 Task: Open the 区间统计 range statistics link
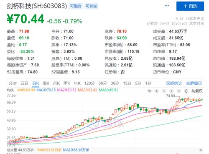point(174,83)
